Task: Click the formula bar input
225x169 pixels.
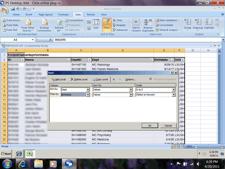Action: tap(138, 40)
